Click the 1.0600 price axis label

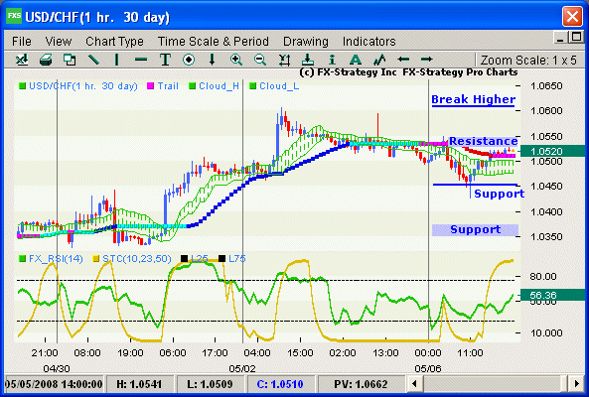[x=546, y=111]
